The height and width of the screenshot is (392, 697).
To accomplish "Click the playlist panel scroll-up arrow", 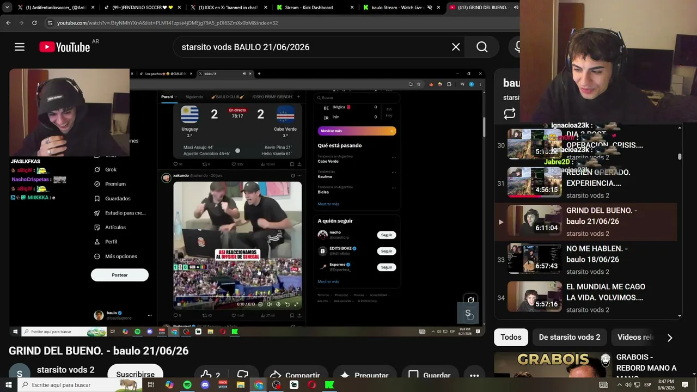I will [x=680, y=128].
